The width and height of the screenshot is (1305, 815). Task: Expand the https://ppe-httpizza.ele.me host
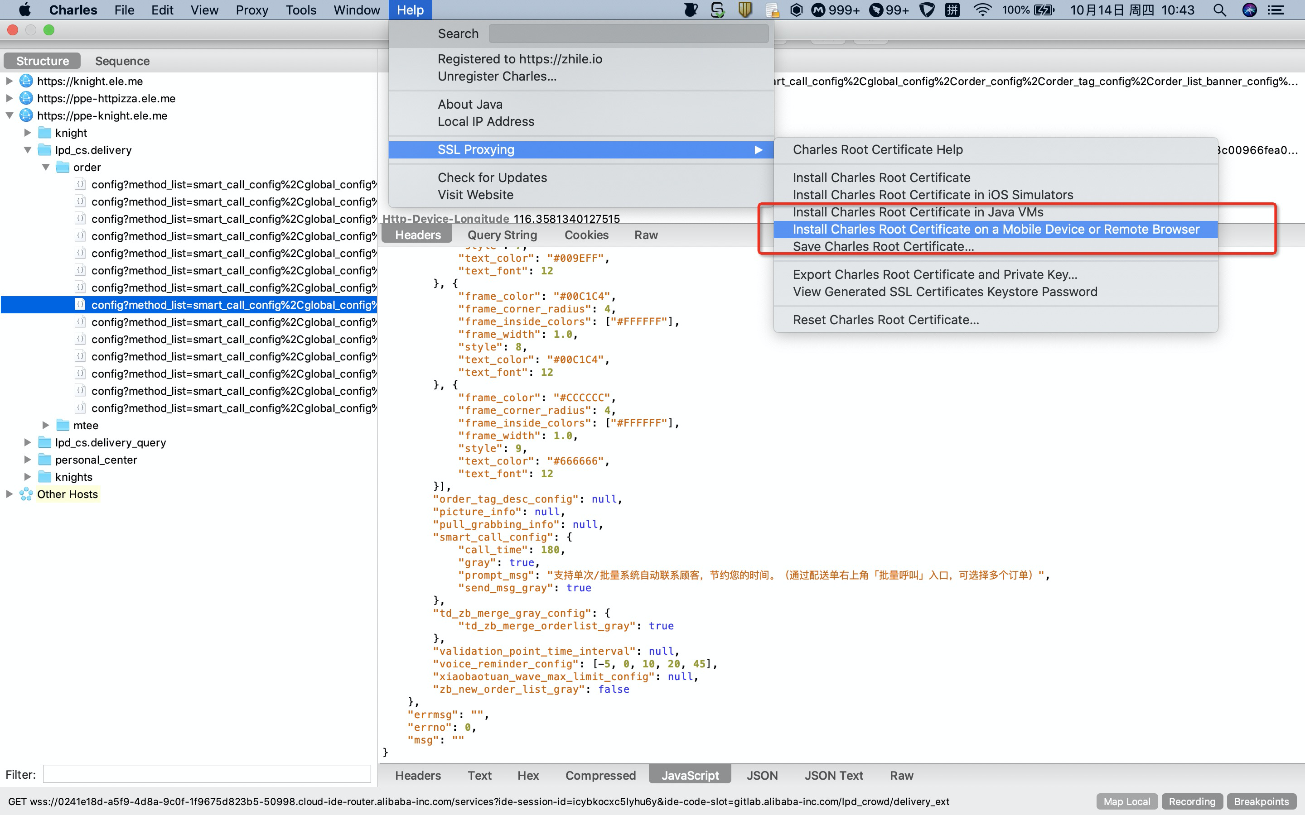coord(9,98)
